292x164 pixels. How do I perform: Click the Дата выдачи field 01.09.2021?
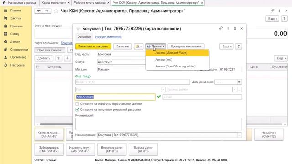point(230,69)
